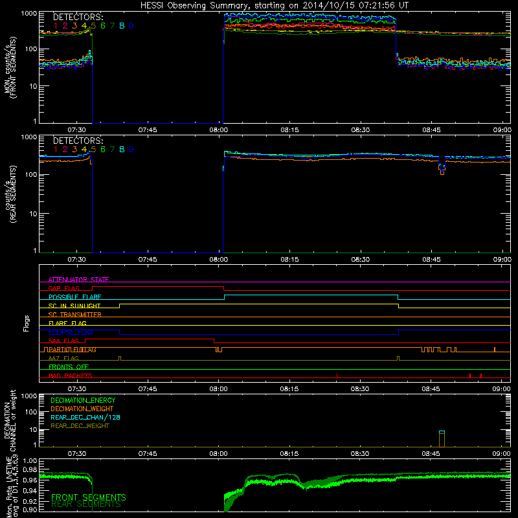The width and height of the screenshot is (518, 518).
Task: Click the 0.92 value on livetime axis
Action: click(x=30, y=502)
